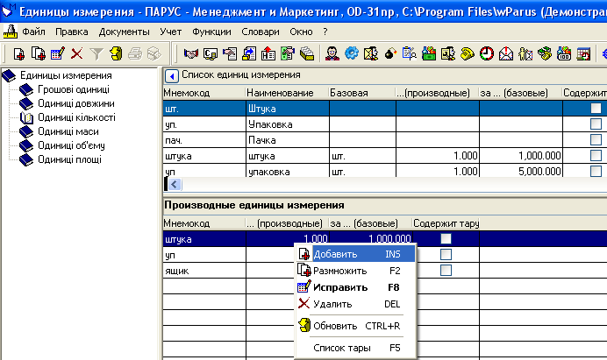607x360 pixels.
Task: Click the card file drawer toolbar icon
Action: 307,53
